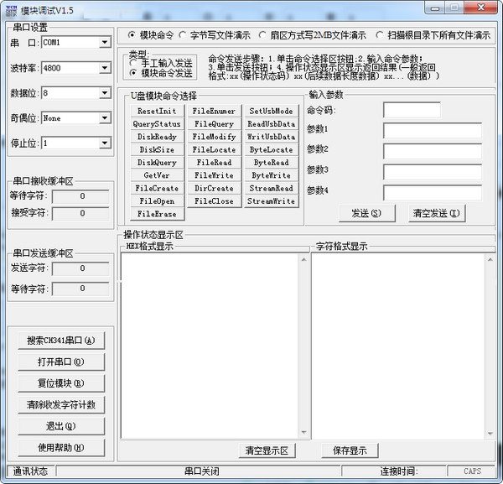The image size is (503, 484).
Task: Click the 参数1 input field
Action: [x=433, y=130]
